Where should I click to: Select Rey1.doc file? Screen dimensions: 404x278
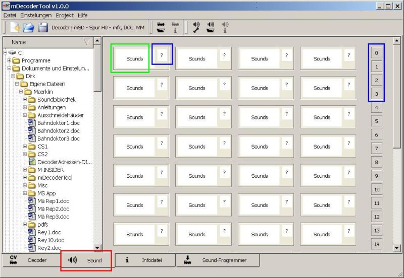coord(44,232)
